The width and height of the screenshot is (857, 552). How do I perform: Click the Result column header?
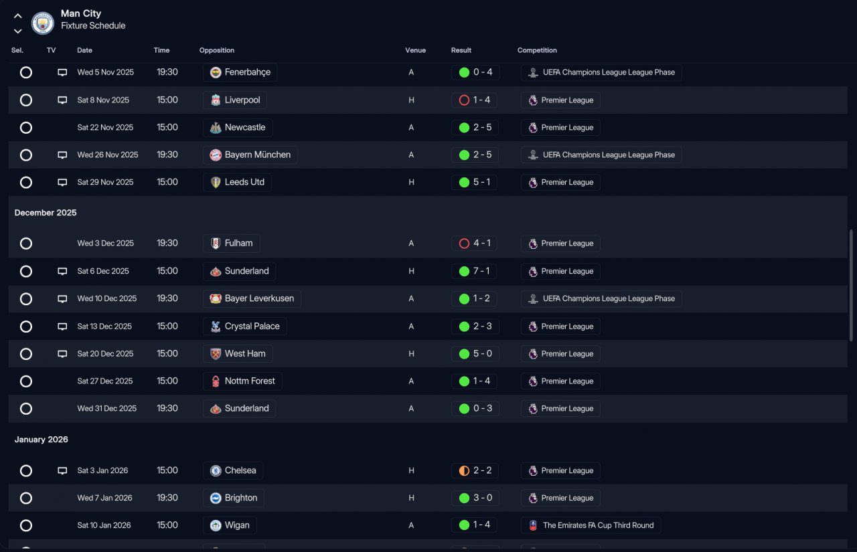pos(461,50)
